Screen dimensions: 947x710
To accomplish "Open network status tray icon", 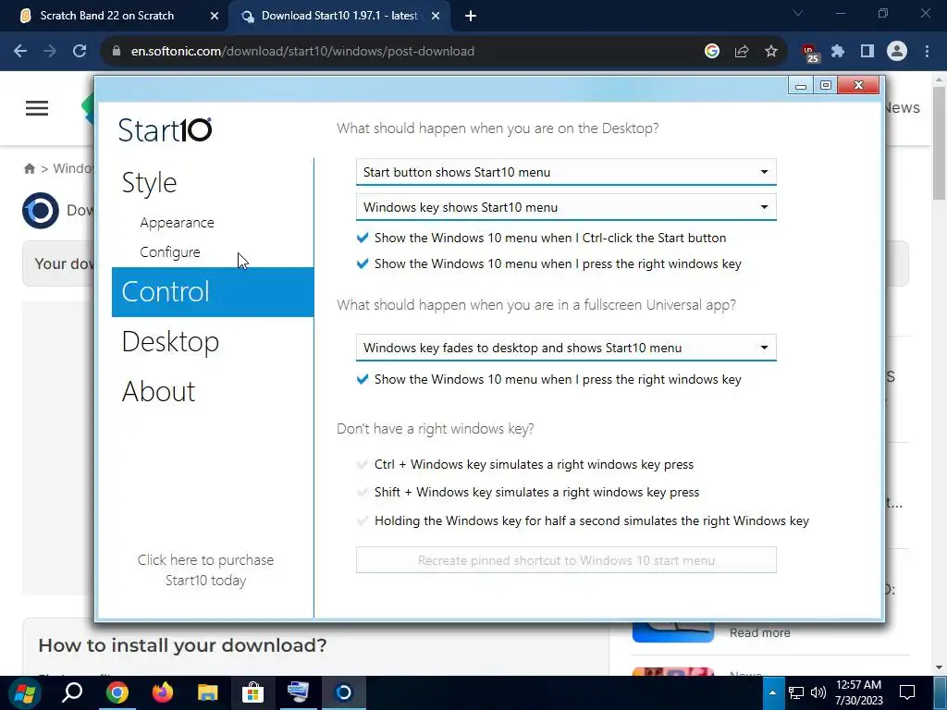I will [796, 692].
